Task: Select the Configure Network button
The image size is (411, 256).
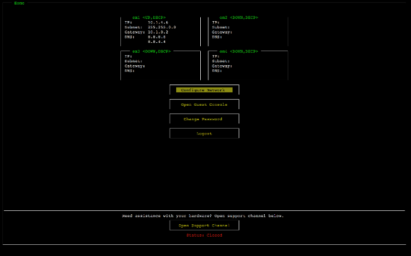Action: (x=204, y=90)
